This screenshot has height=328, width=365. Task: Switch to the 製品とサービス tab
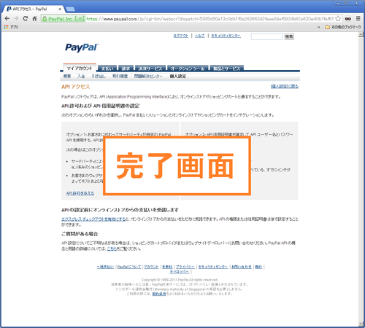coord(226,69)
